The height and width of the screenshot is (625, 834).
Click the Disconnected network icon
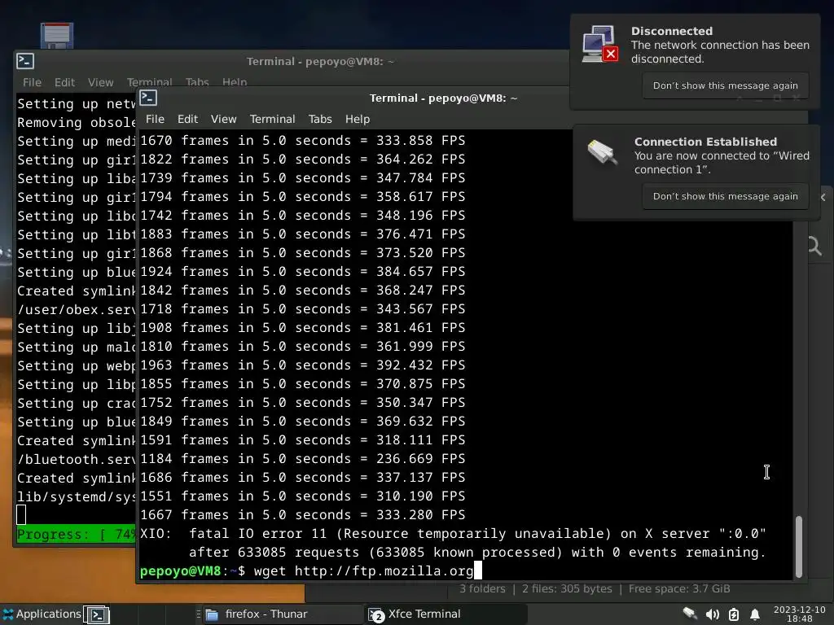click(600, 44)
